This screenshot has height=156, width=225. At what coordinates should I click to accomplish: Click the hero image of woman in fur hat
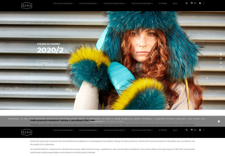[112, 60]
